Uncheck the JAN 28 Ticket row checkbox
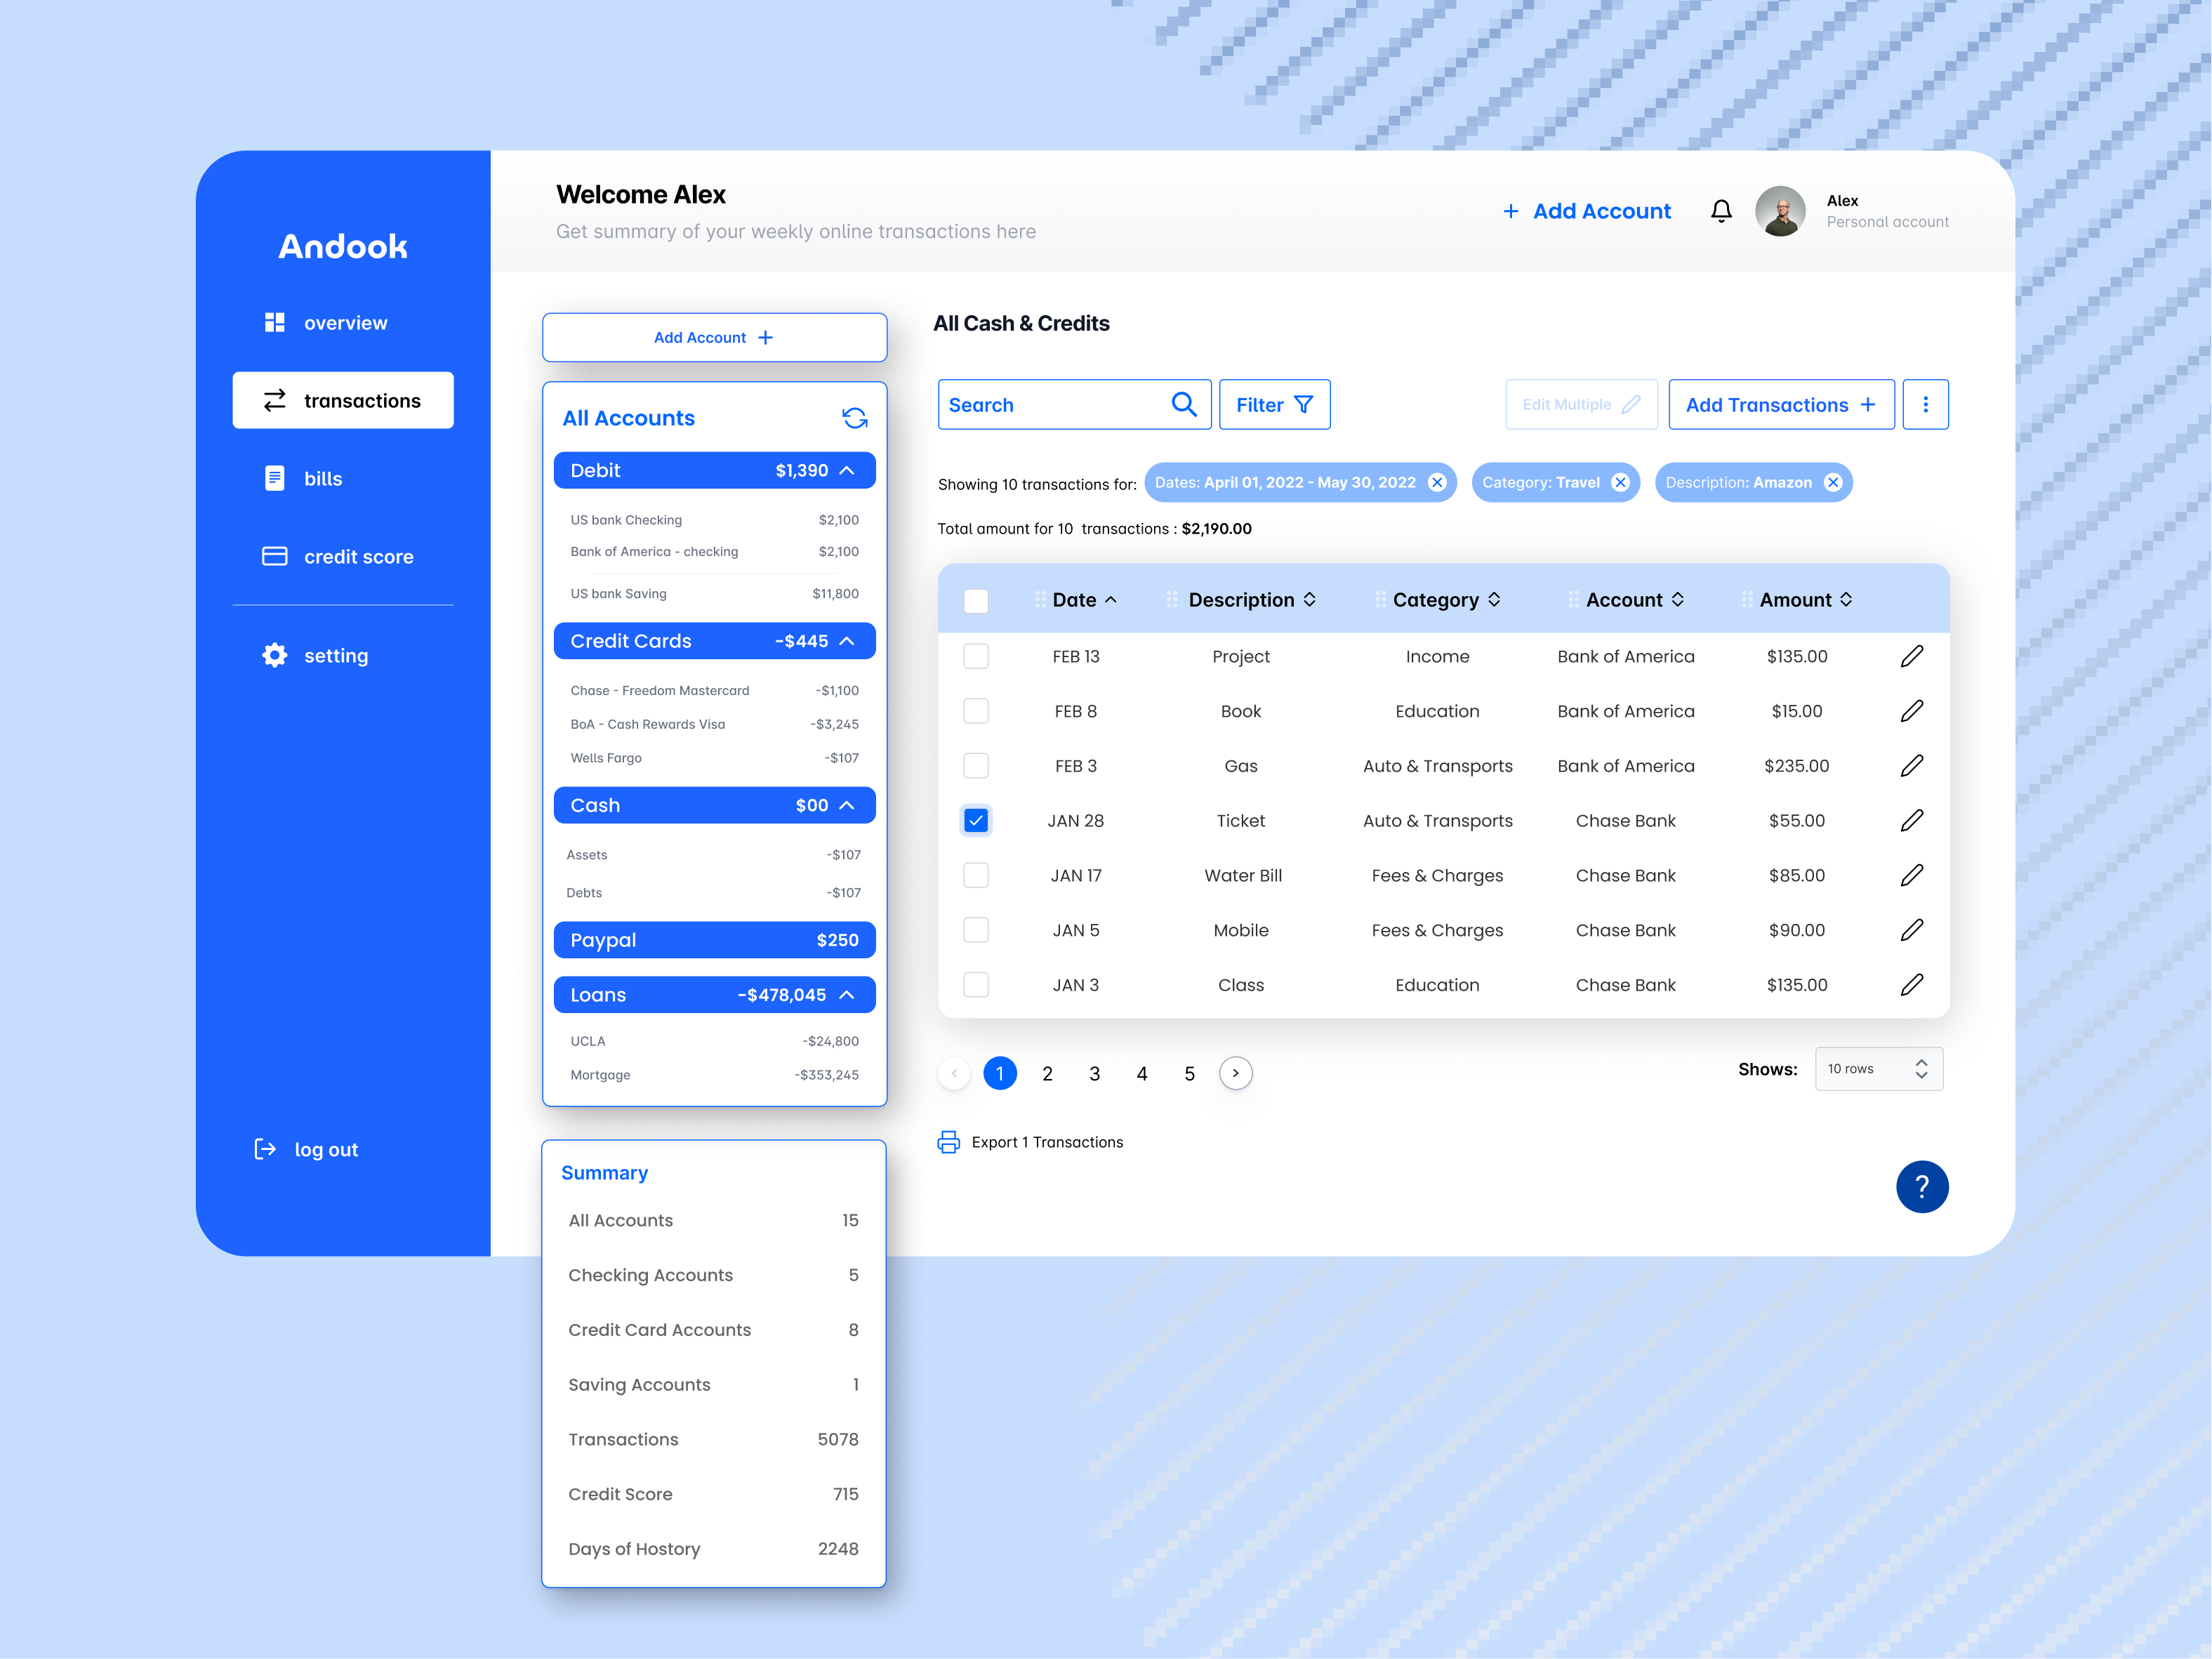This screenshot has width=2212, height=1659. 976,821
